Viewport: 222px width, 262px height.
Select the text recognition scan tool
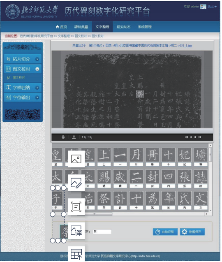click(76, 207)
